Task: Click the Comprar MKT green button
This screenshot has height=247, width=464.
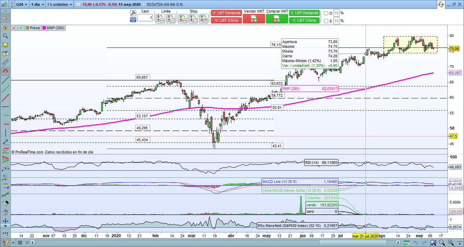Action: click(x=277, y=19)
